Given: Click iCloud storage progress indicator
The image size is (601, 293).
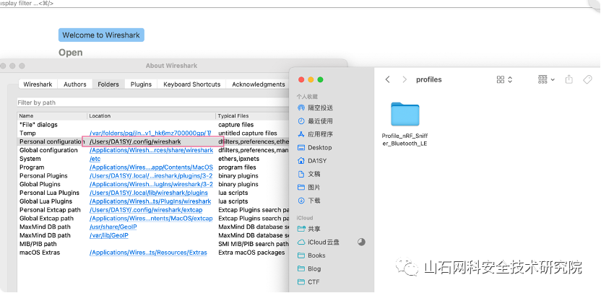Looking at the screenshot, I should (361, 242).
